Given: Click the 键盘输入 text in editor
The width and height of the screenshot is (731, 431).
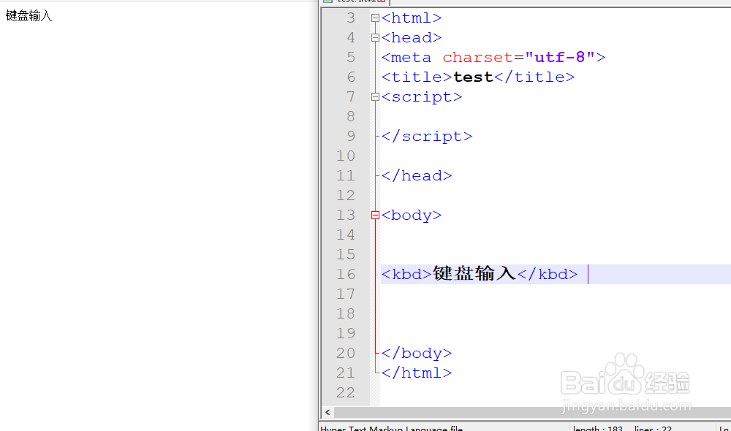Looking at the screenshot, I should coord(474,273).
